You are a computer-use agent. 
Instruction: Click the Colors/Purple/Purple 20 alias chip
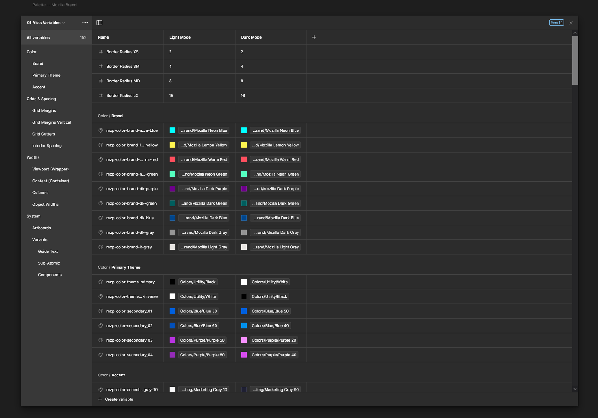(x=274, y=340)
